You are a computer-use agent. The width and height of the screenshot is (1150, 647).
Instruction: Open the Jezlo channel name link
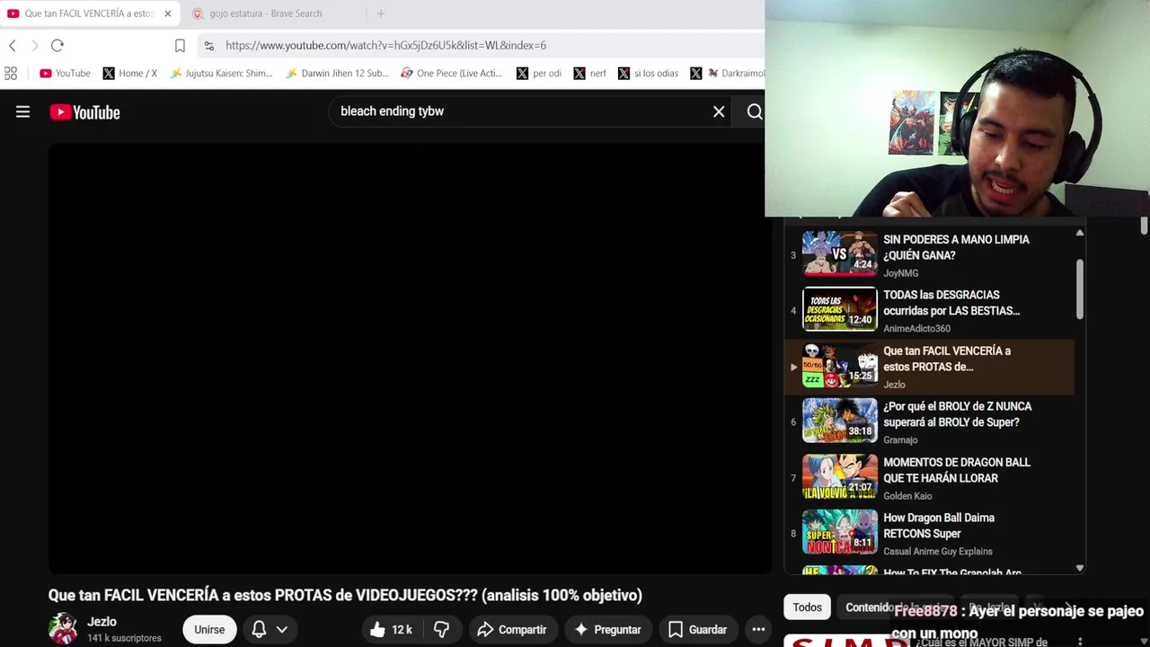[x=102, y=622]
